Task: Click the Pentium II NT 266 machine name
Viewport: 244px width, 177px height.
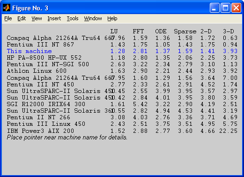Action: [x=38, y=117]
